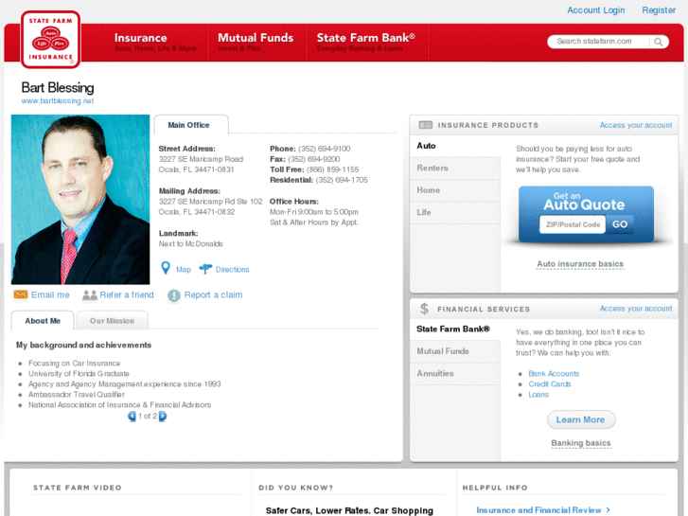Screen dimensions: 688x516
Task: Select the Auto insurance product tab
Action: click(x=455, y=146)
